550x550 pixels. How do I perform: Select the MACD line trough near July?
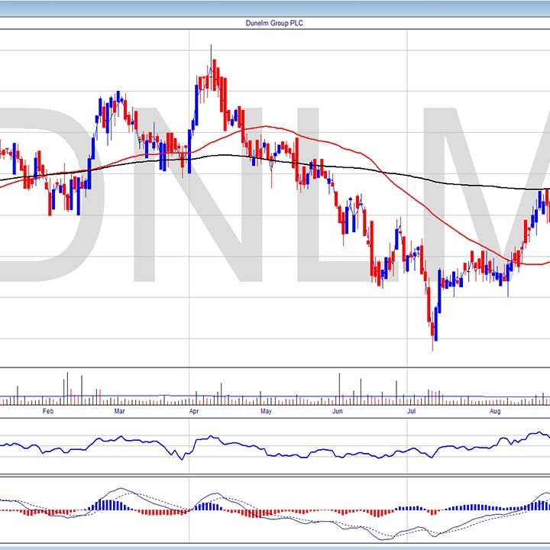pos(391,536)
